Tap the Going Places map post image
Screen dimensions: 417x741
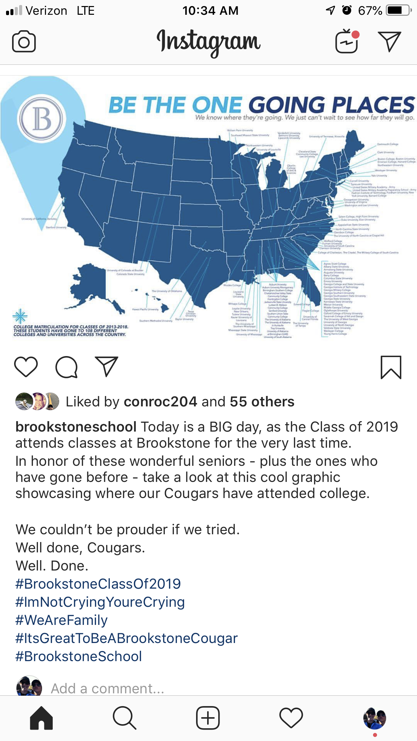pyautogui.click(x=208, y=208)
